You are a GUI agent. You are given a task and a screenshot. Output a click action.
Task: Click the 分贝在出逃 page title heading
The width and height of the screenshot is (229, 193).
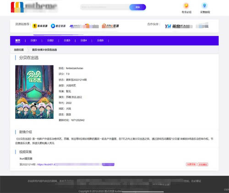point(29,58)
